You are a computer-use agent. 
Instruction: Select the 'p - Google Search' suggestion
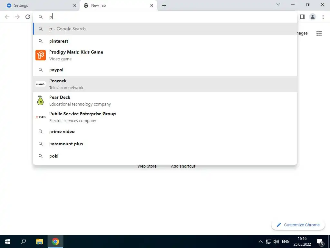165,29
